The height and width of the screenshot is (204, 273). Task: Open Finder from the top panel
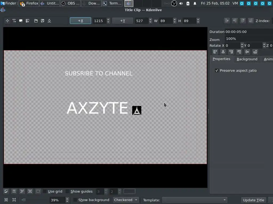click(x=9, y=3)
